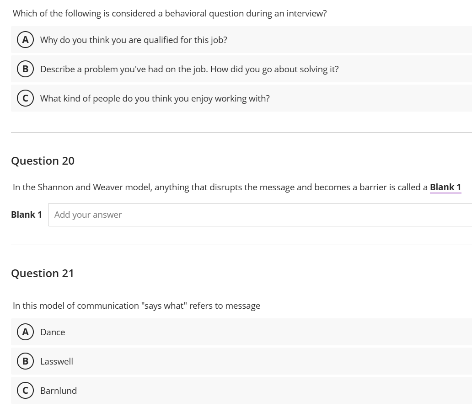This screenshot has width=472, height=413.
Task: Open the Blank 1 link in Question 20
Action: pyautogui.click(x=445, y=187)
